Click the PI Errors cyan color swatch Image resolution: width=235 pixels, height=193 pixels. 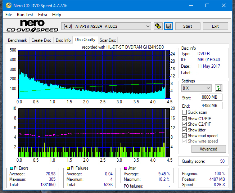click(12, 168)
